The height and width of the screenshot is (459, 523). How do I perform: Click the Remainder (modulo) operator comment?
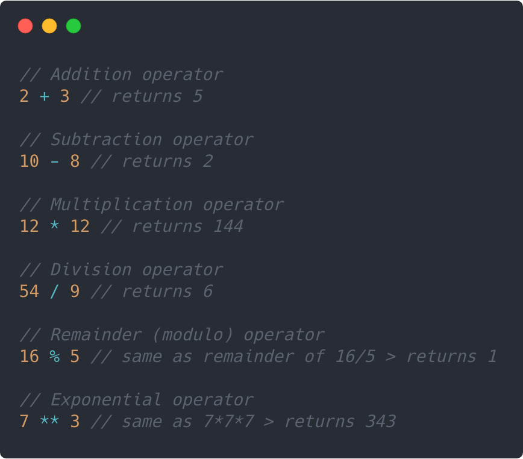[x=172, y=335]
